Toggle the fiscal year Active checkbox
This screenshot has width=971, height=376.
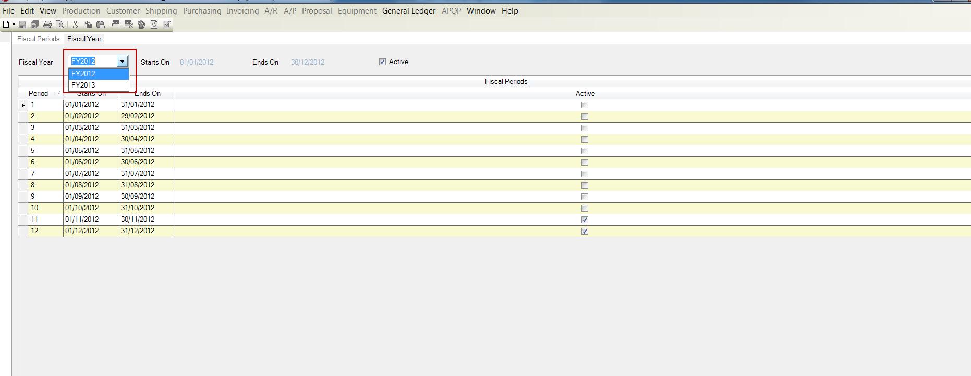(x=383, y=62)
